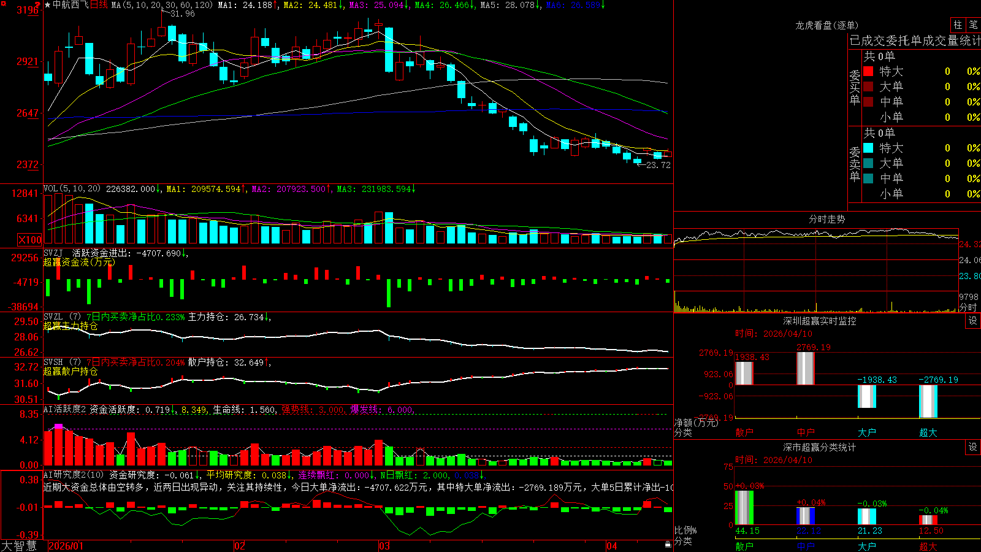Click the blue 中户 22.12 ratio bar

click(805, 516)
